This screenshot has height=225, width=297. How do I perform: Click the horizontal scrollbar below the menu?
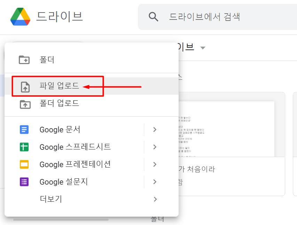click(x=61, y=220)
